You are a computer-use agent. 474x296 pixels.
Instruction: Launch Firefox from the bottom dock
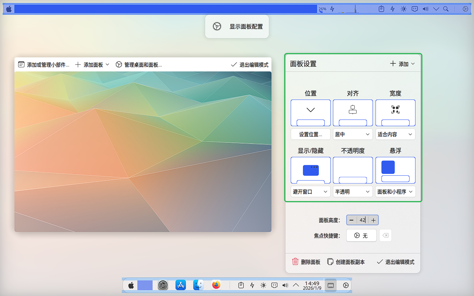coord(216,285)
